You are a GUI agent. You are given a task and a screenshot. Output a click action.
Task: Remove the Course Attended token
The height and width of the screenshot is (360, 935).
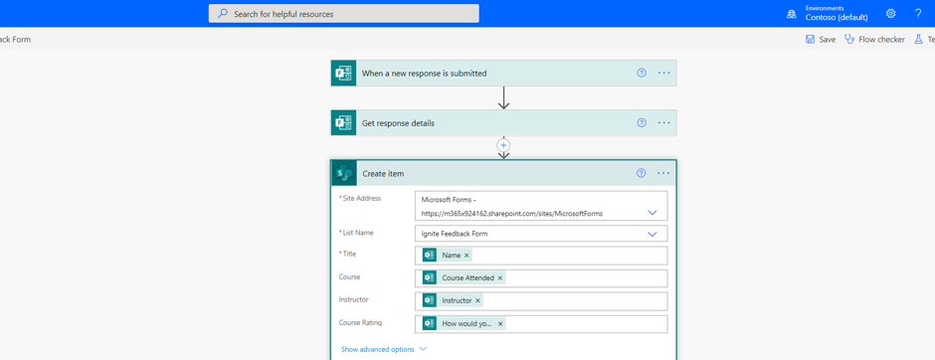pyautogui.click(x=500, y=277)
